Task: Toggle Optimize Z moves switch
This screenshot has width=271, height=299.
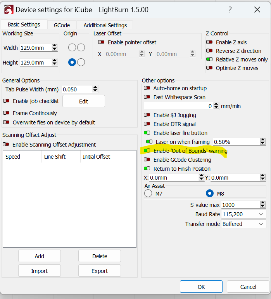Action: (209, 68)
